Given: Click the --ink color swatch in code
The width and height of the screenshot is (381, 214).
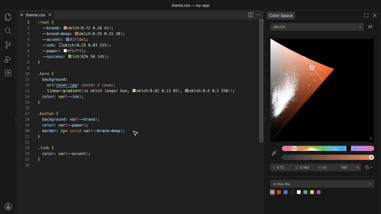Looking at the screenshot, I should 61,45.
